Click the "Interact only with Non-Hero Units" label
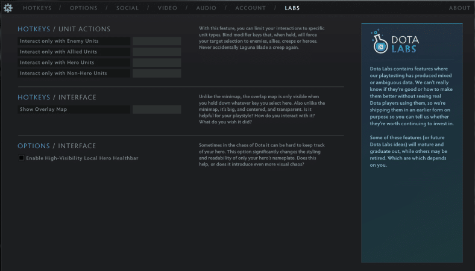Screen dimensions: 475x271 point(63,73)
